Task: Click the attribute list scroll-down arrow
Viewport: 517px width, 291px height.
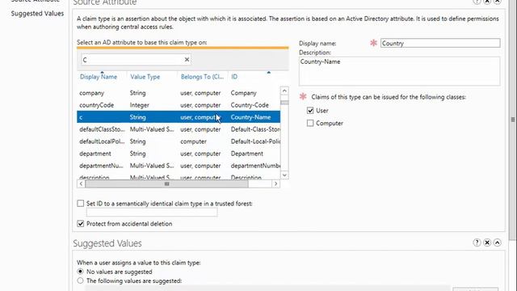Action: tap(284, 175)
